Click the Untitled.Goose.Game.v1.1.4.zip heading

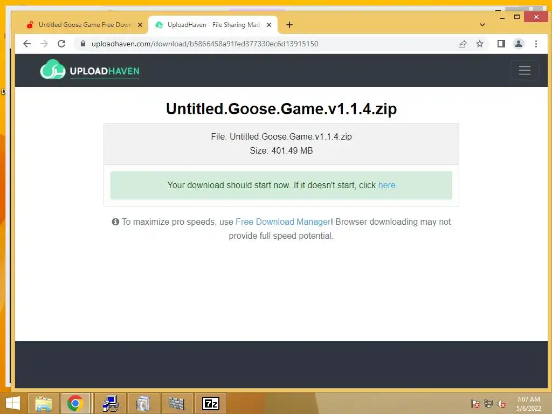click(281, 109)
